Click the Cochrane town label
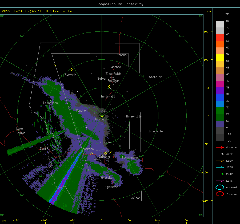Screen dimensions: 240x224 87,149
